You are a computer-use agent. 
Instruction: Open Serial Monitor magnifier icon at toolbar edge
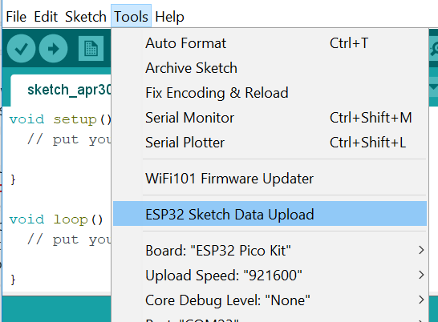[434, 49]
